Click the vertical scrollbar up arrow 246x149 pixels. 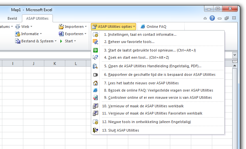pos(235,66)
